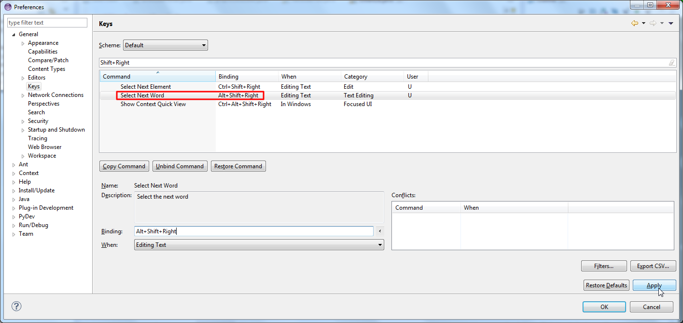Open the Capabilities preference page
Viewport: 683px width, 323px height.
pyautogui.click(x=42, y=52)
